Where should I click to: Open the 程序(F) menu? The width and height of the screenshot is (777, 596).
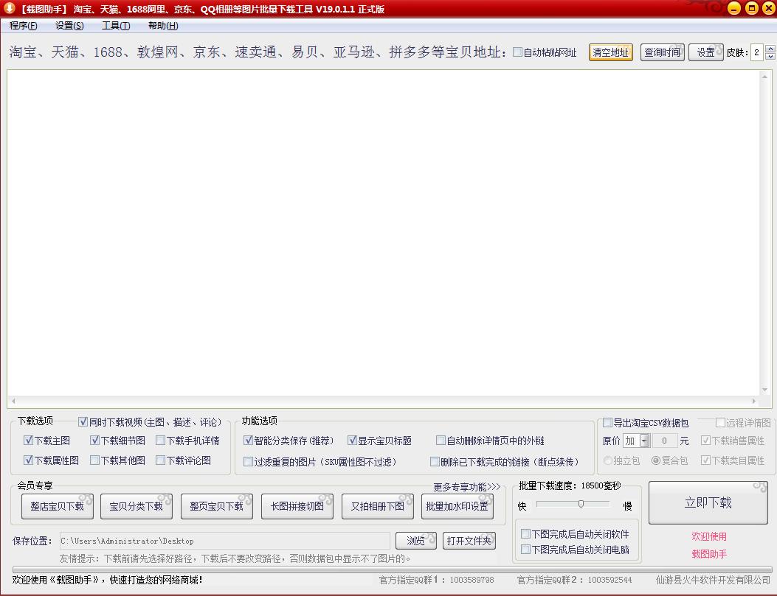[x=22, y=25]
